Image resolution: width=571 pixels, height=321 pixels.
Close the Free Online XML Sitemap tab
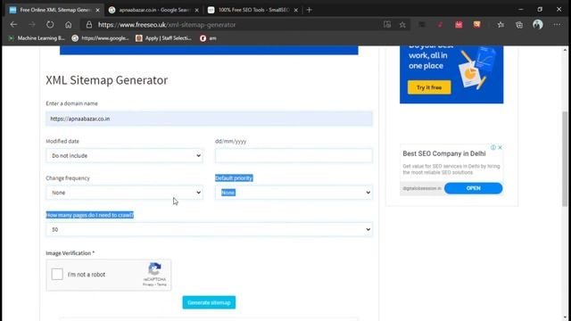pyautogui.click(x=97, y=10)
